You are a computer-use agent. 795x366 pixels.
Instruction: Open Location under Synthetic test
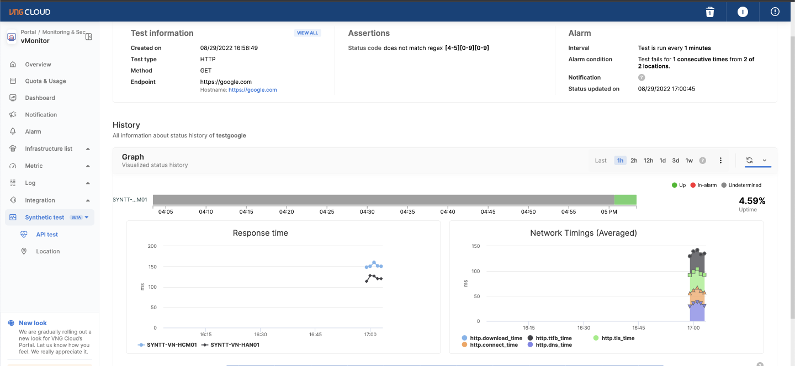[47, 251]
